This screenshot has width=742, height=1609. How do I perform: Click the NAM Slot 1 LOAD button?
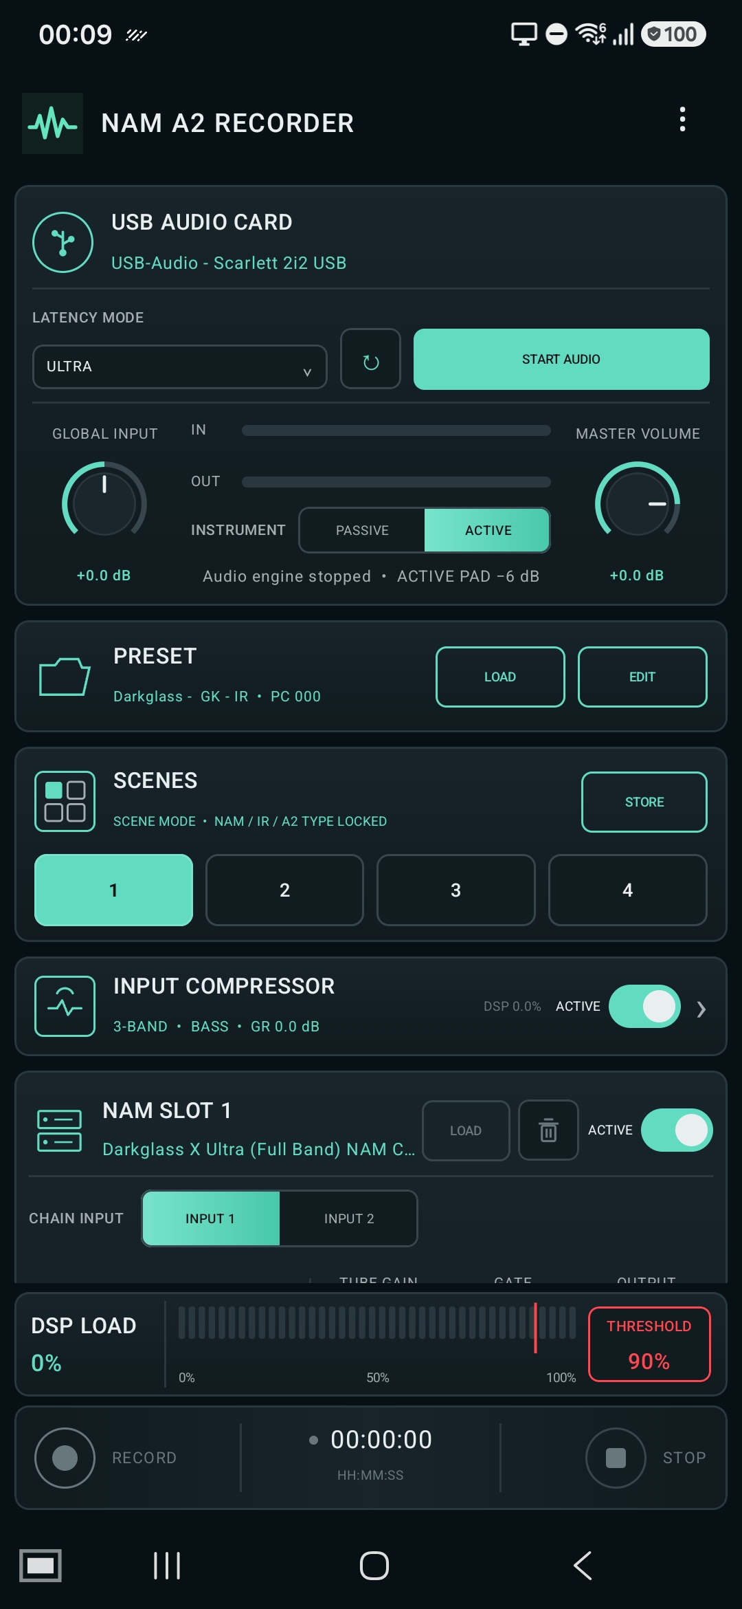(466, 1130)
